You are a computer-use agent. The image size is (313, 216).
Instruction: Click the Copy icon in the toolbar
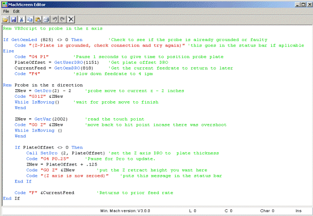30,19
